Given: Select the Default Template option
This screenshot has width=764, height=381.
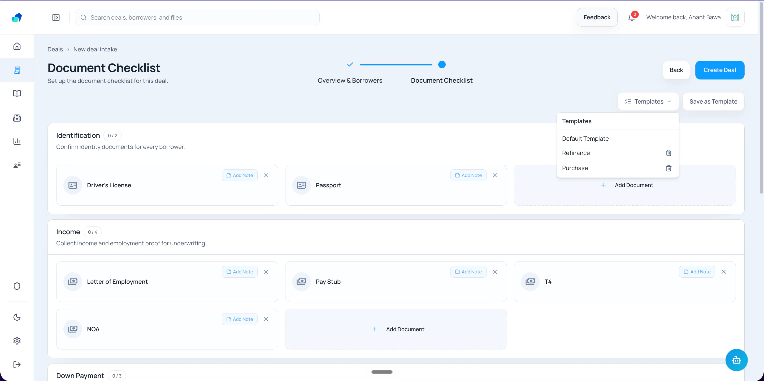Looking at the screenshot, I should pyautogui.click(x=618, y=139).
